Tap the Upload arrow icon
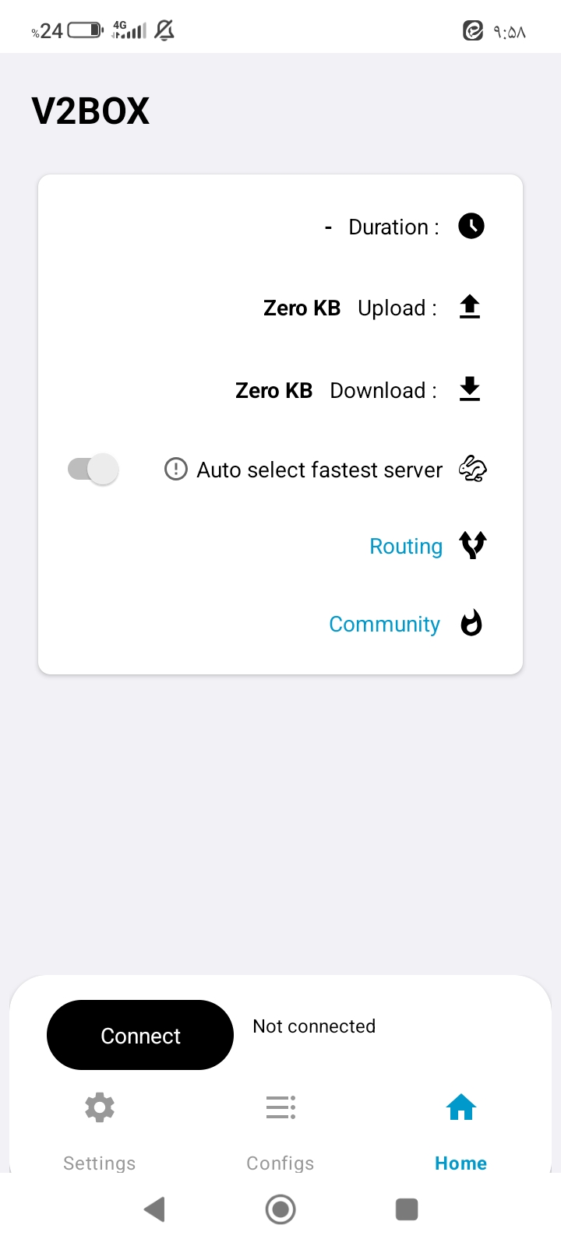561x1246 pixels. click(x=470, y=307)
